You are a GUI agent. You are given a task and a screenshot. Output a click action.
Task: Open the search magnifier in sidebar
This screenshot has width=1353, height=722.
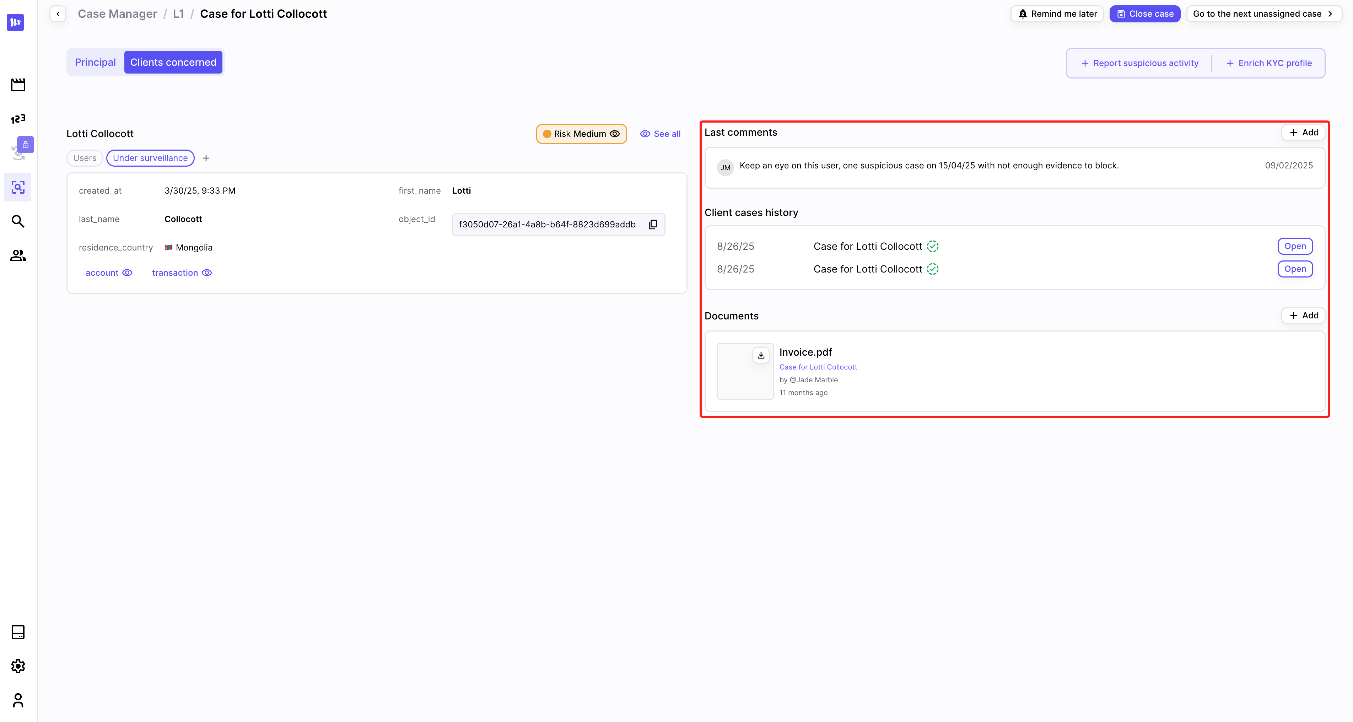click(x=18, y=221)
